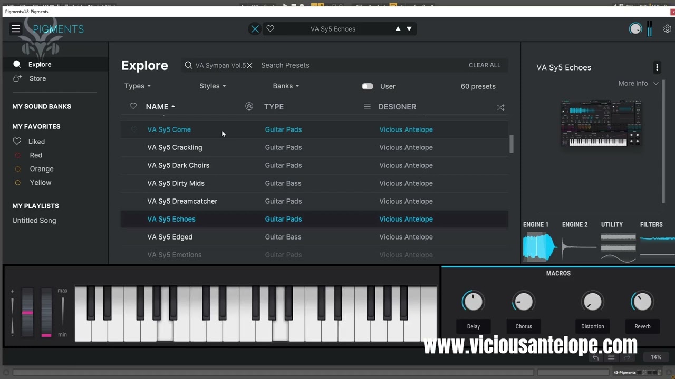The image size is (675, 379).
Task: Click the Reverb macro label
Action: pyautogui.click(x=642, y=326)
